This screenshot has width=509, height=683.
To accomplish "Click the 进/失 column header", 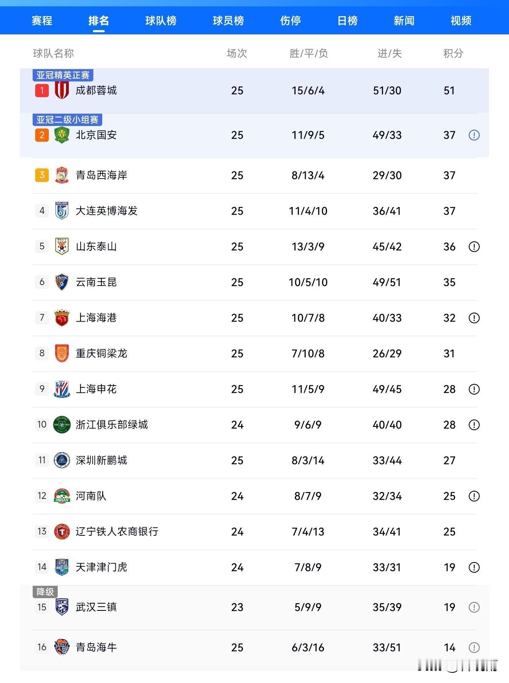I will click(x=389, y=53).
